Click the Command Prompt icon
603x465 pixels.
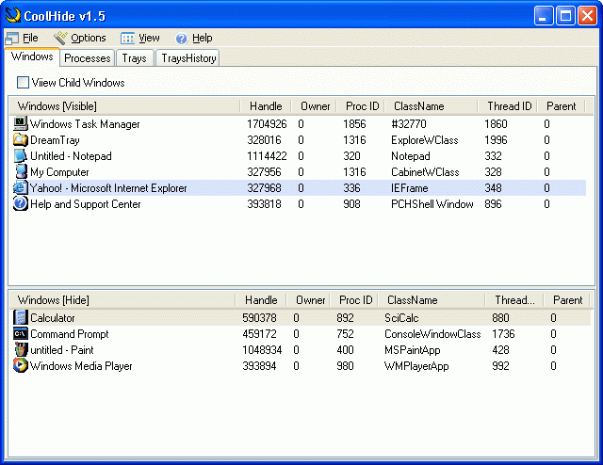(x=21, y=333)
